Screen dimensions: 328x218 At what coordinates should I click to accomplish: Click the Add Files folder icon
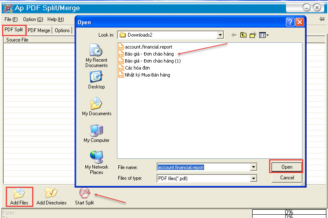(x=19, y=193)
